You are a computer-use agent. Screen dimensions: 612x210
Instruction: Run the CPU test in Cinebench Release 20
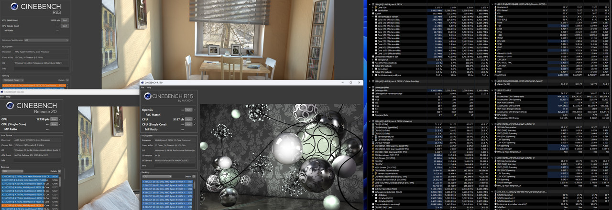pos(54,119)
